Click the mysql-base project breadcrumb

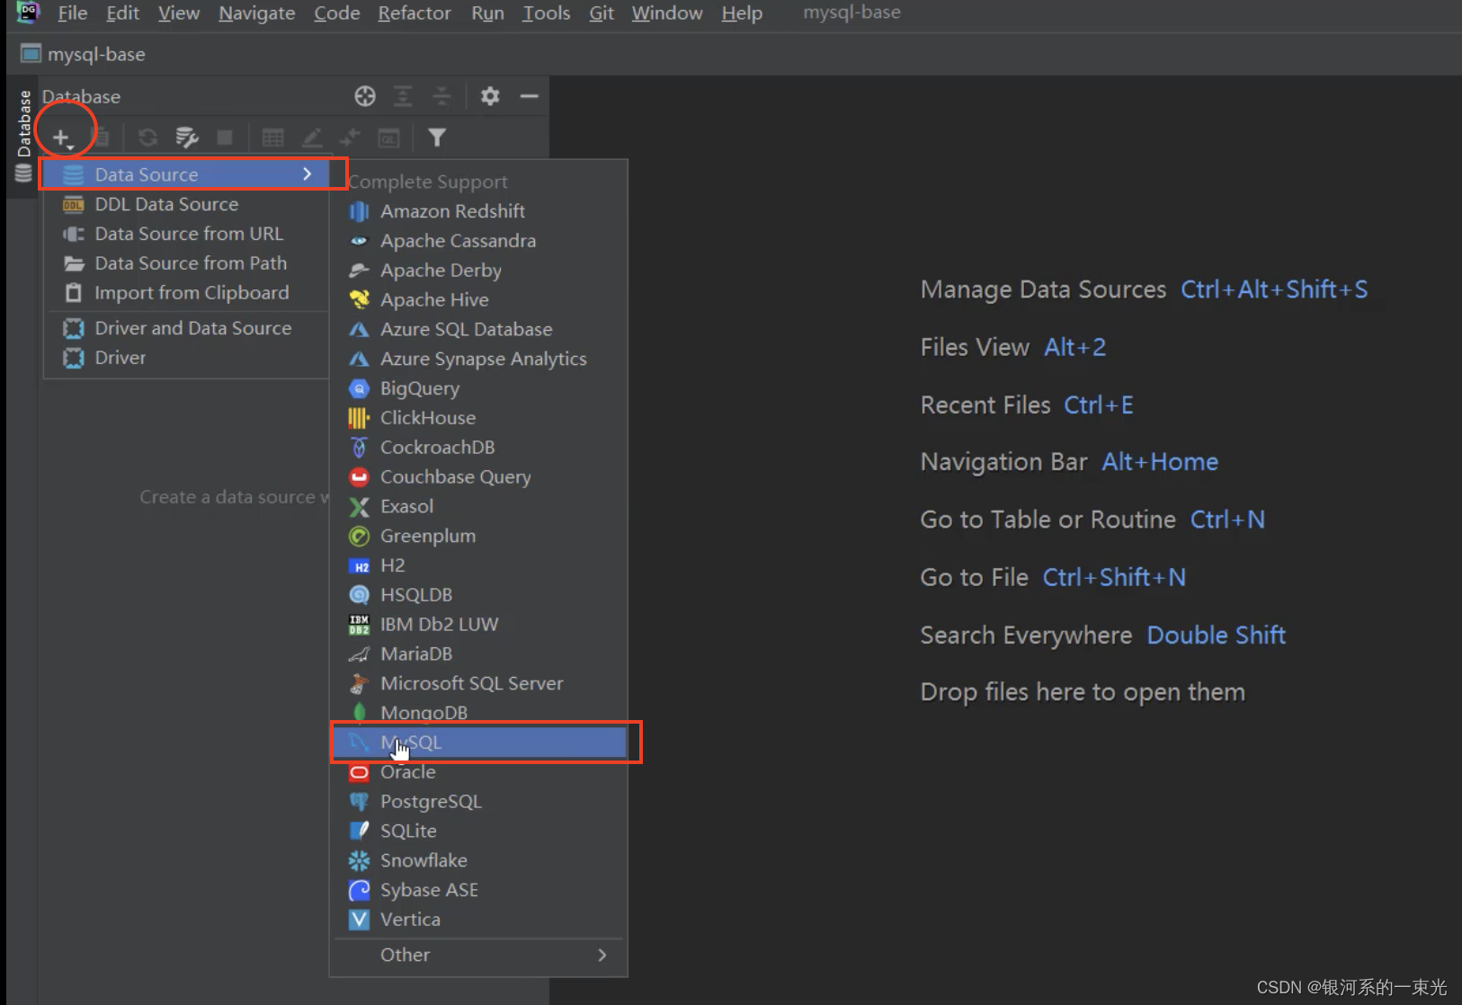84,54
